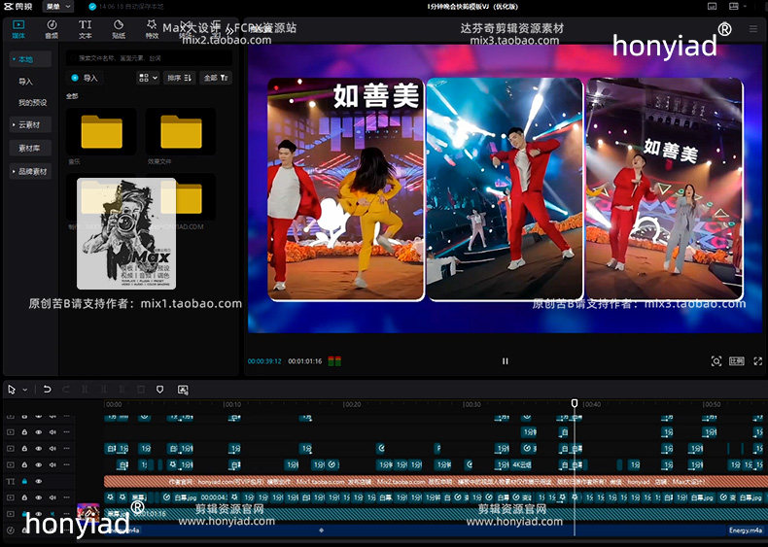Open the 素材库 material library
768x547 pixels.
[x=30, y=148]
